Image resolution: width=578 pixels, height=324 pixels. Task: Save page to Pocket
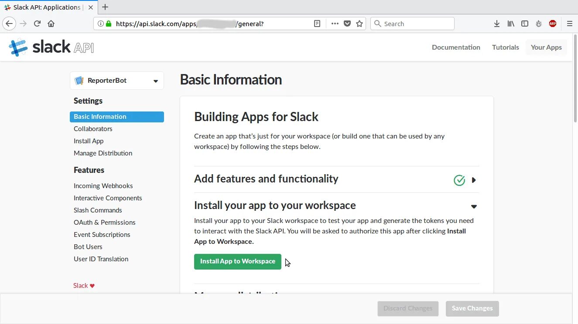pyautogui.click(x=347, y=24)
